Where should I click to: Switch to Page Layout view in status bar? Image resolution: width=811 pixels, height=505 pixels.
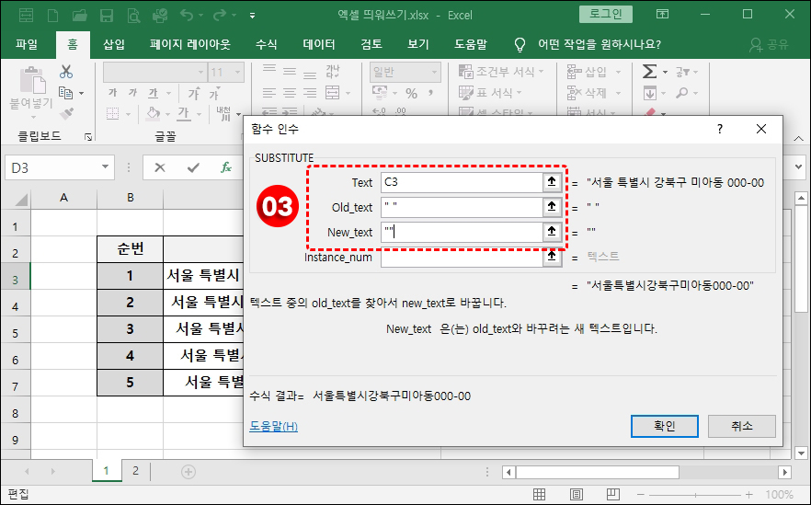pos(577,495)
